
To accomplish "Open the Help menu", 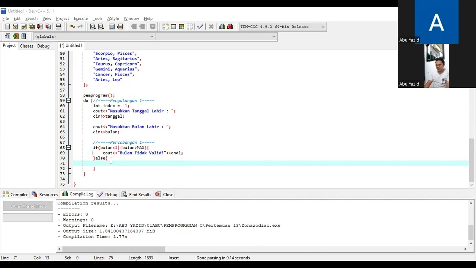I will pyautogui.click(x=148, y=18).
